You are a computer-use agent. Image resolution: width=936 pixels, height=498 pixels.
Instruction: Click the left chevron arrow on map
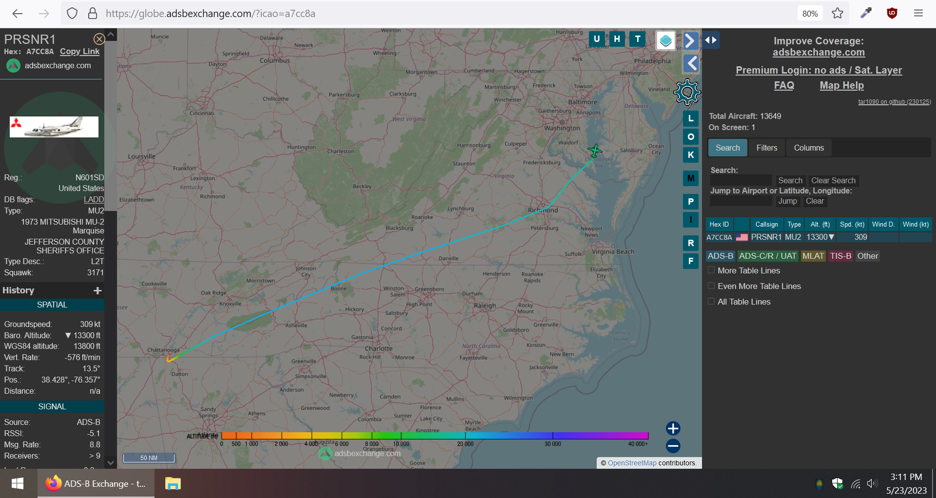point(691,63)
